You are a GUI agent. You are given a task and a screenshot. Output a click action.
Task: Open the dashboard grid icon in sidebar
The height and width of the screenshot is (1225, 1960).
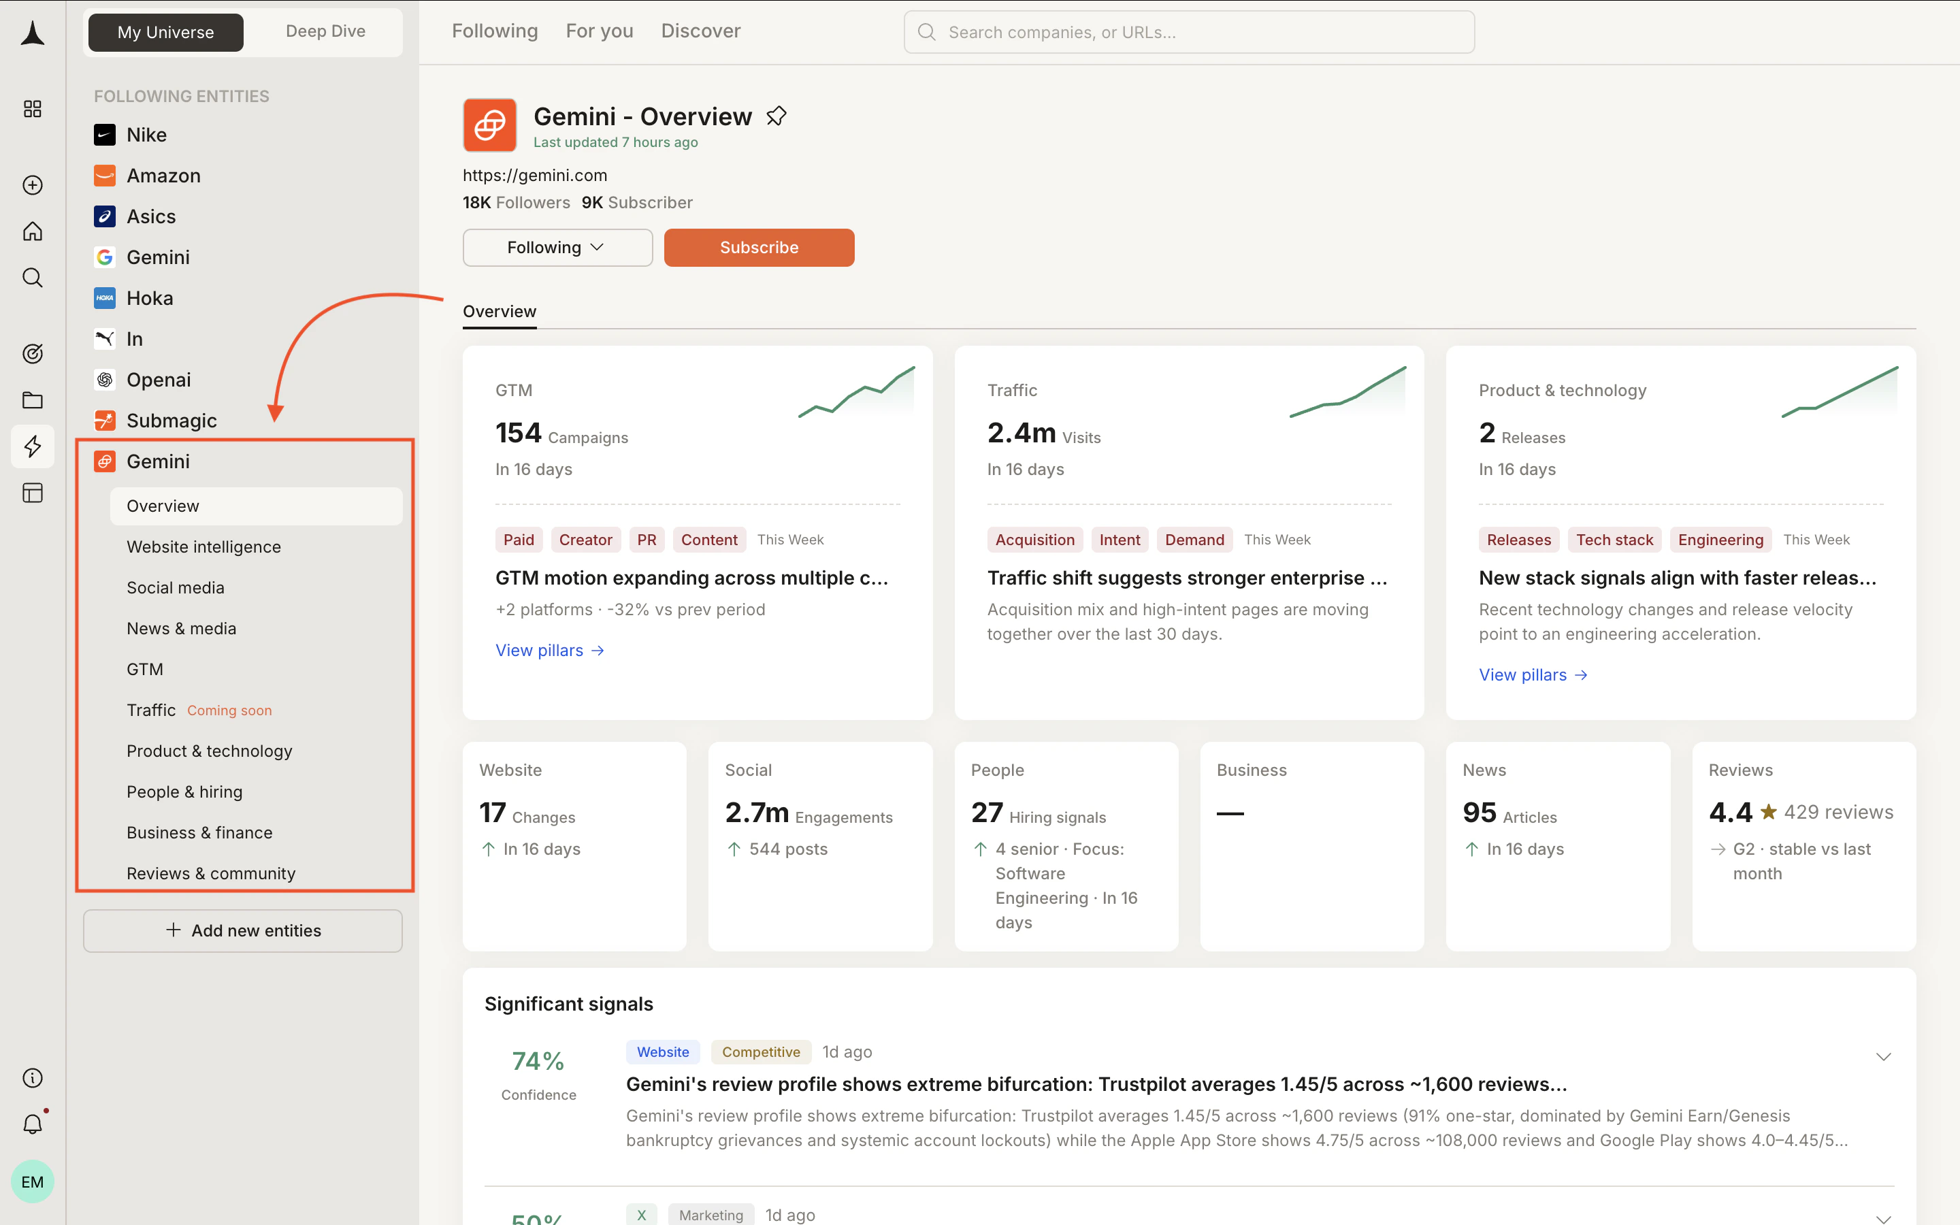[33, 109]
